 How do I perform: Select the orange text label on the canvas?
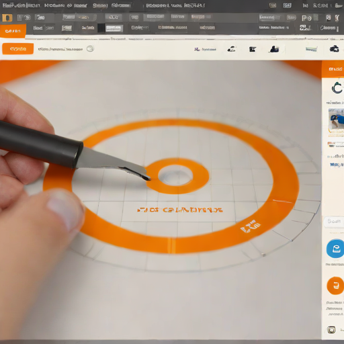(180, 210)
